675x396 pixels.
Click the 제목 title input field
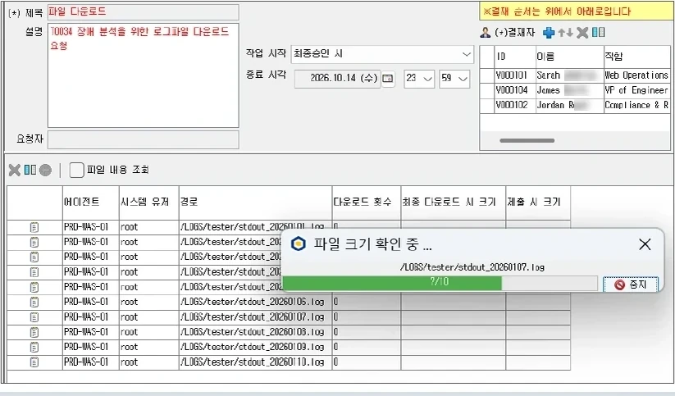[x=143, y=12]
